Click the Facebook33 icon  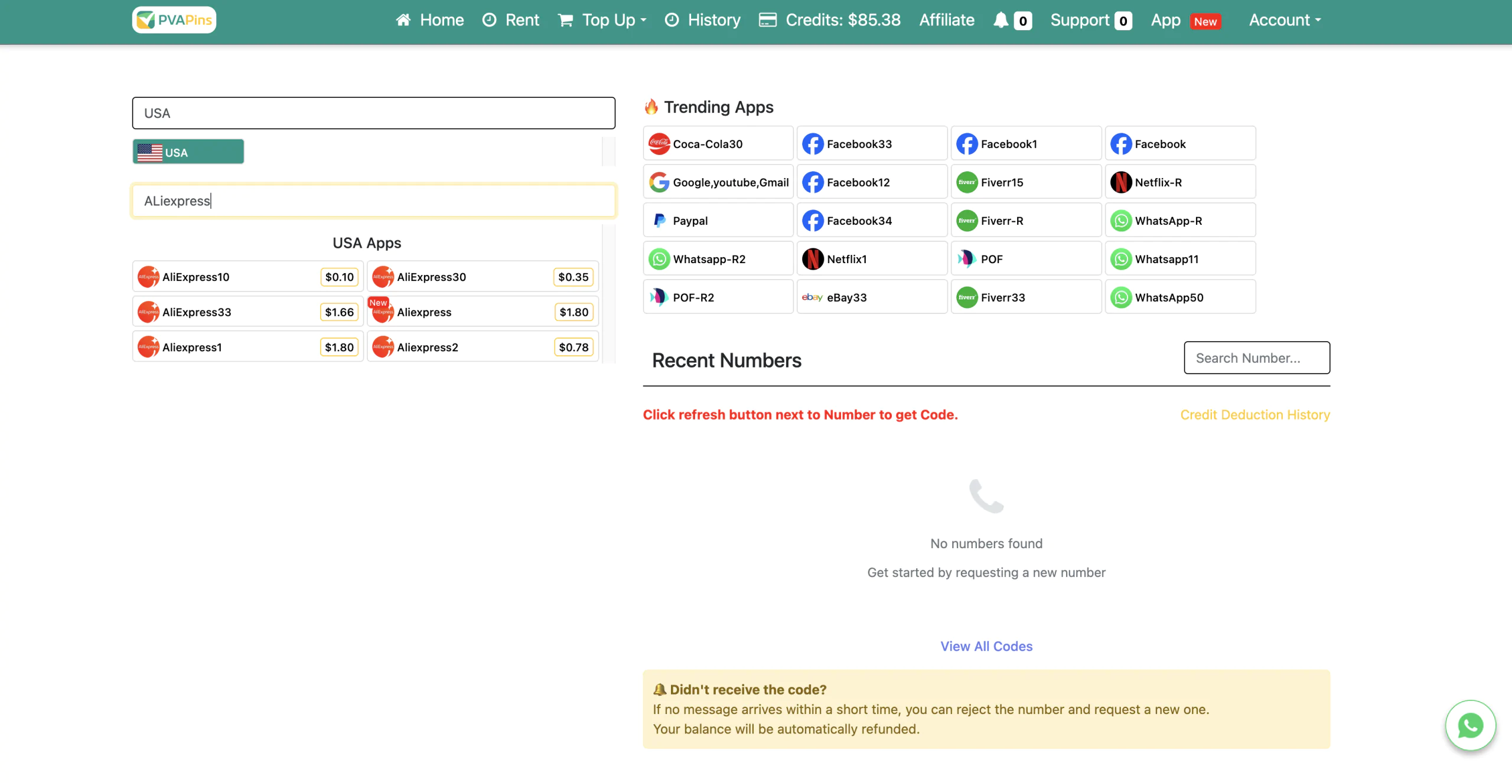(813, 143)
